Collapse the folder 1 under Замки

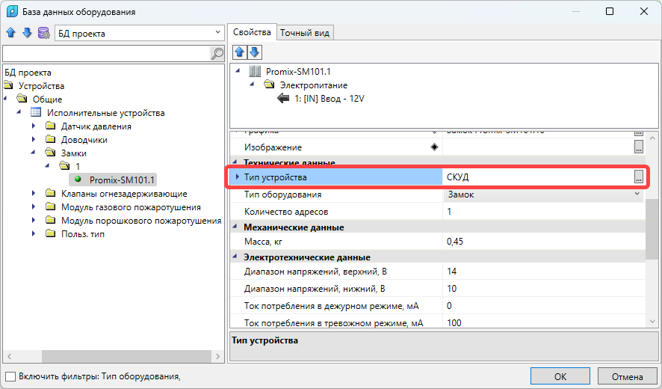click(48, 166)
